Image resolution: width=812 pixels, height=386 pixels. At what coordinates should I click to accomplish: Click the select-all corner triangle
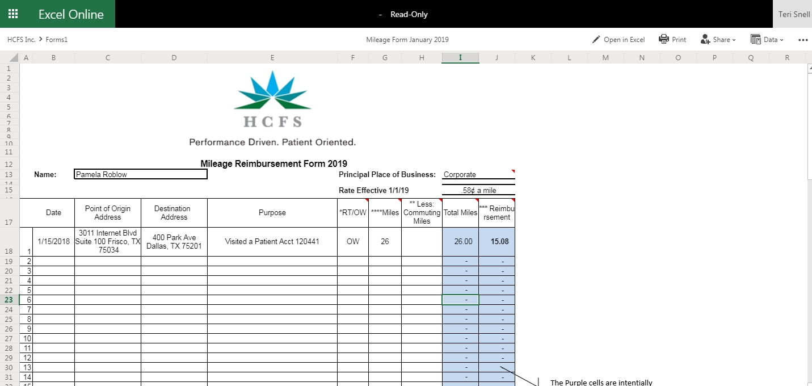(14, 58)
